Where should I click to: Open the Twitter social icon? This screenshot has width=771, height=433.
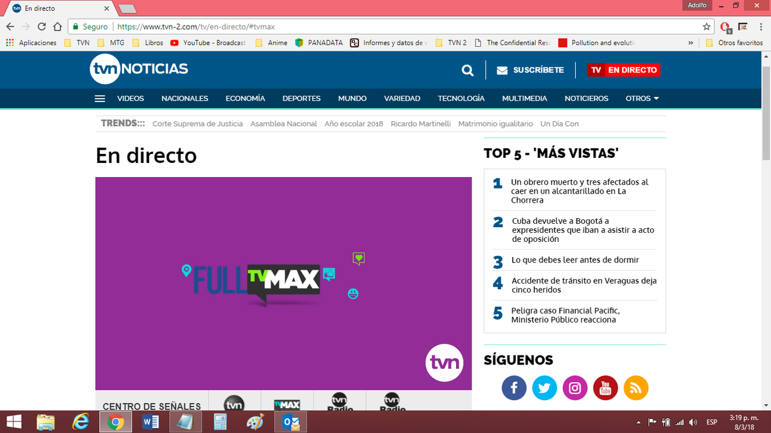[x=545, y=388]
